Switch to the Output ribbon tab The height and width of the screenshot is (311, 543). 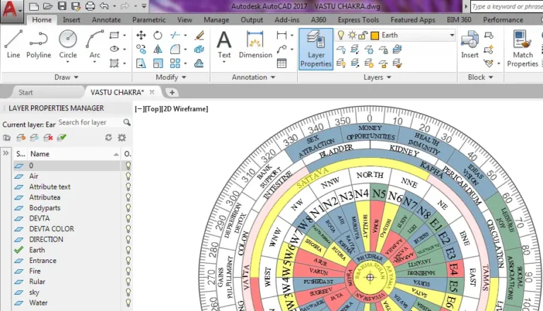click(x=252, y=20)
